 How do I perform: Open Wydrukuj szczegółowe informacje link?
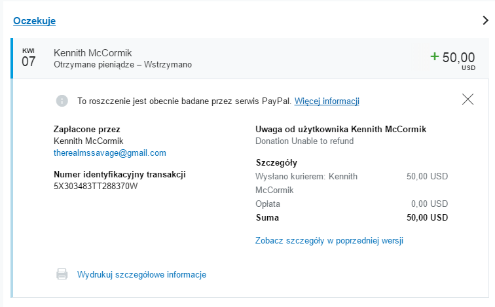coord(141,274)
